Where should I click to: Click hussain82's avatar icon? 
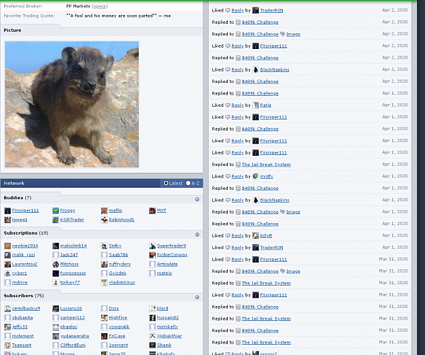click(x=152, y=318)
